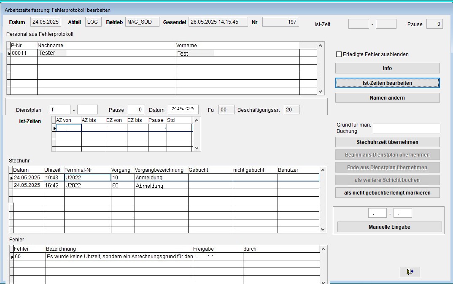Click the Dienstplan Datum field 24.05.2025
Image resolution: width=453 pixels, height=284 pixels.
183,109
